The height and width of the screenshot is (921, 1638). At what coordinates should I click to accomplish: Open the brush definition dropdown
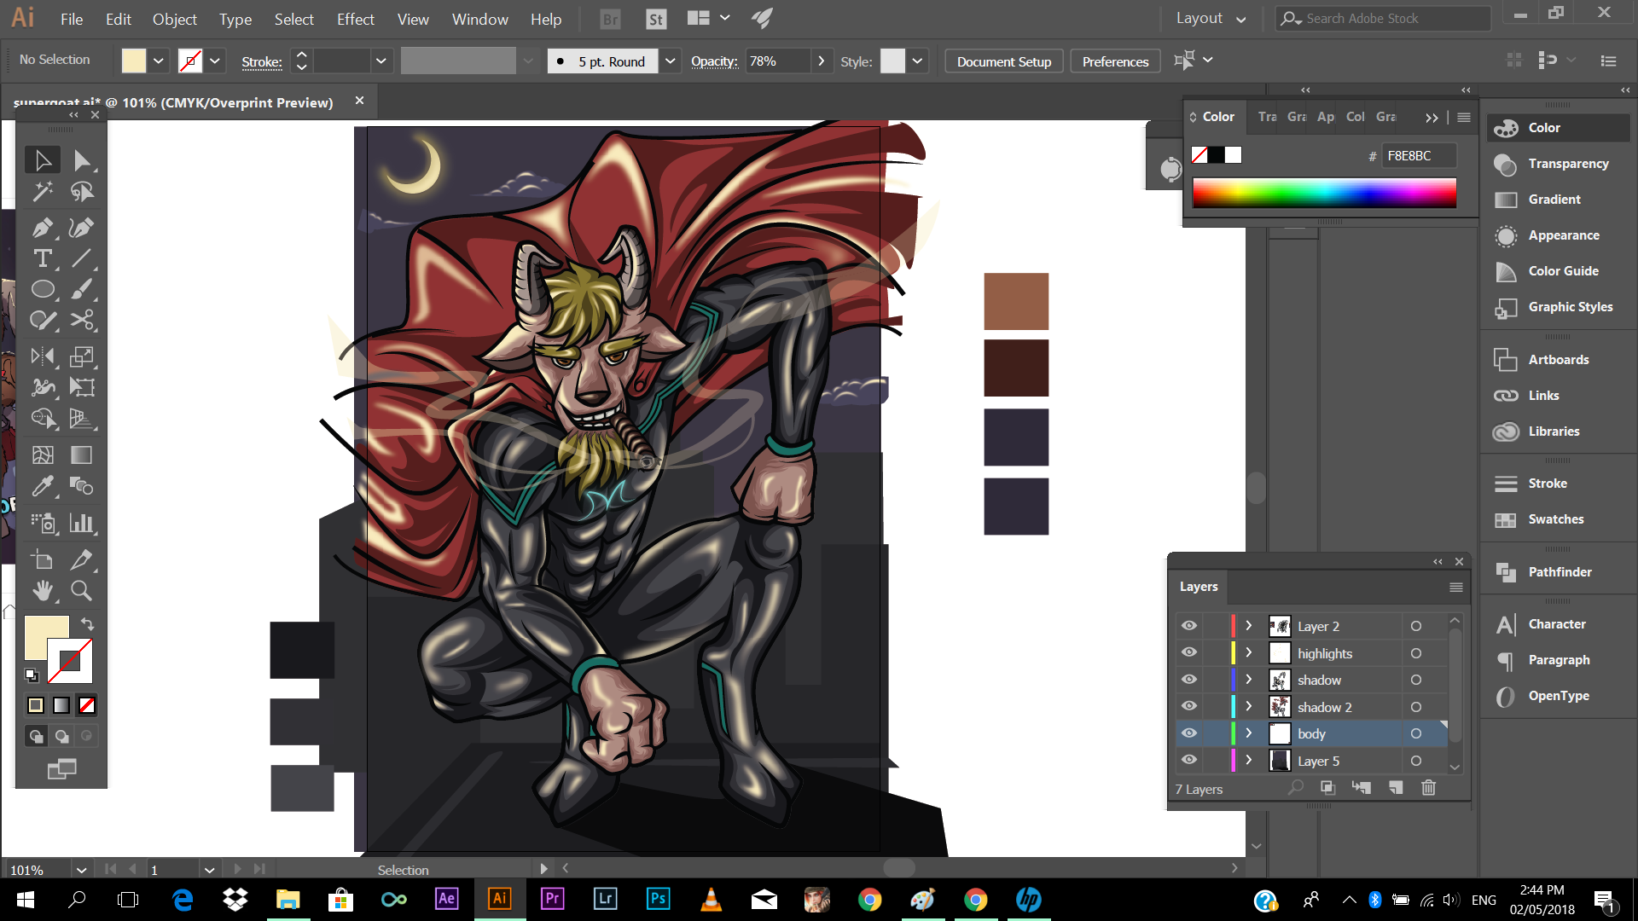point(671,61)
